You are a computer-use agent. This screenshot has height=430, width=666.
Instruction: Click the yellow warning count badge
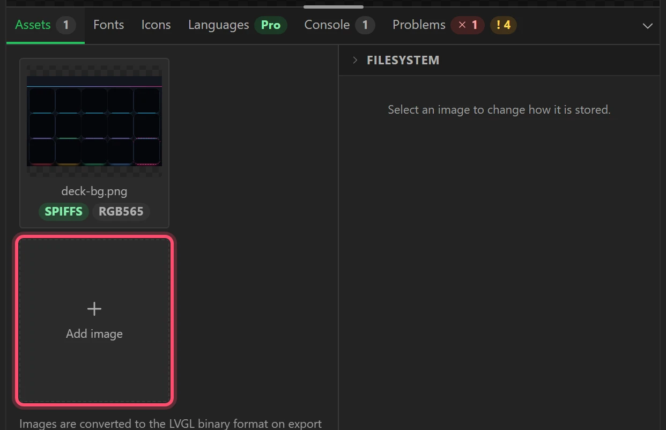[x=504, y=25]
